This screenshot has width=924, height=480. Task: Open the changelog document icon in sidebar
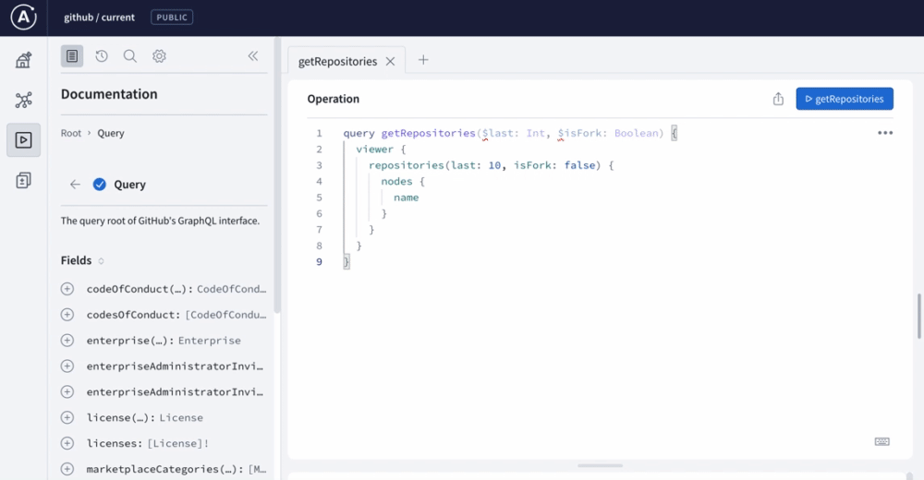pos(24,180)
